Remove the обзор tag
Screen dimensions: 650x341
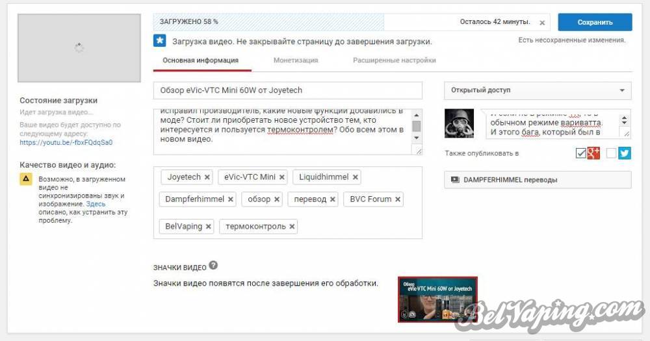pyautogui.click(x=276, y=199)
